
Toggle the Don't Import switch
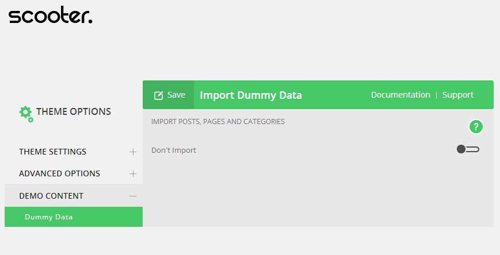pos(468,149)
